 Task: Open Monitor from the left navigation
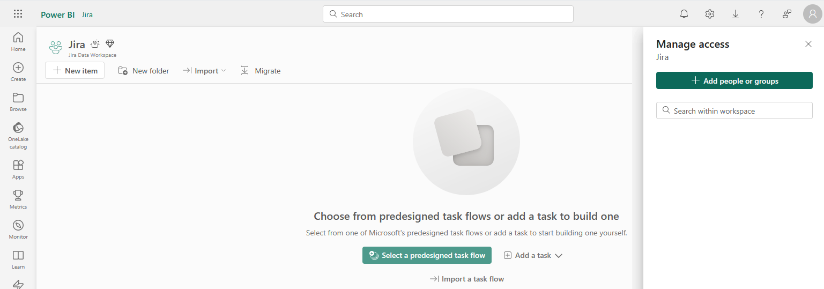(x=18, y=229)
